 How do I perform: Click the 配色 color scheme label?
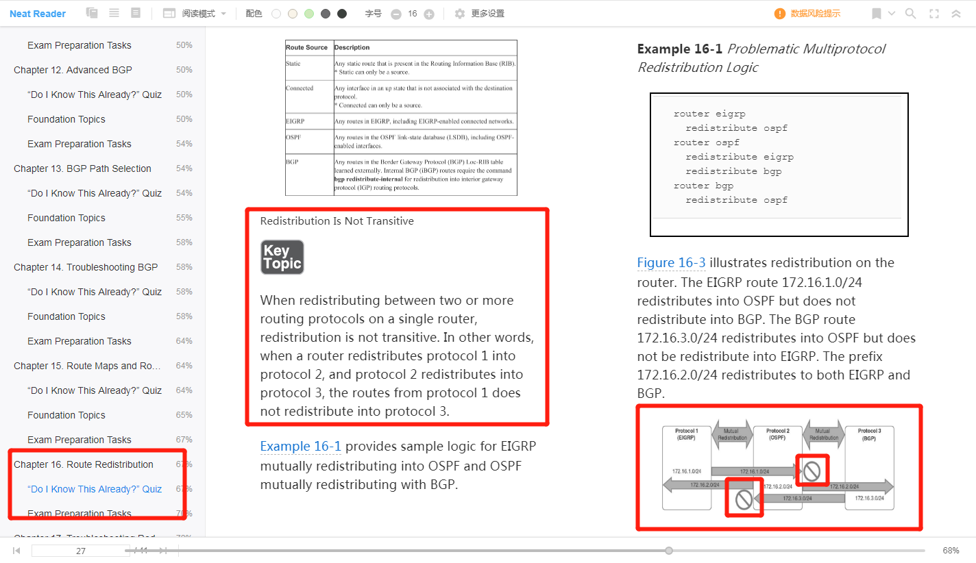point(254,14)
